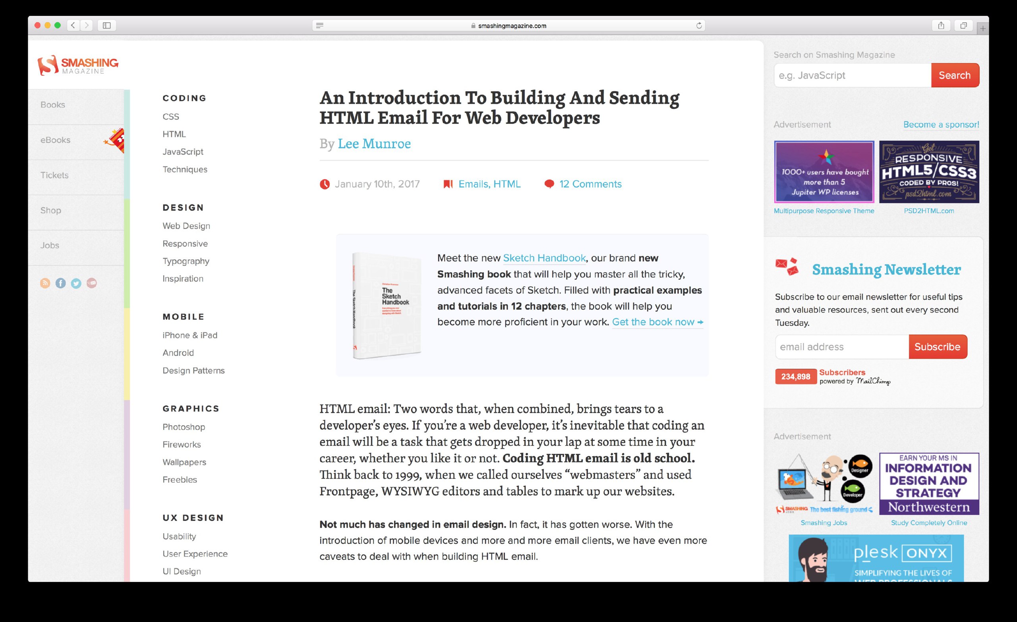Go back with Safari's back arrow
1017x622 pixels.
(x=73, y=25)
